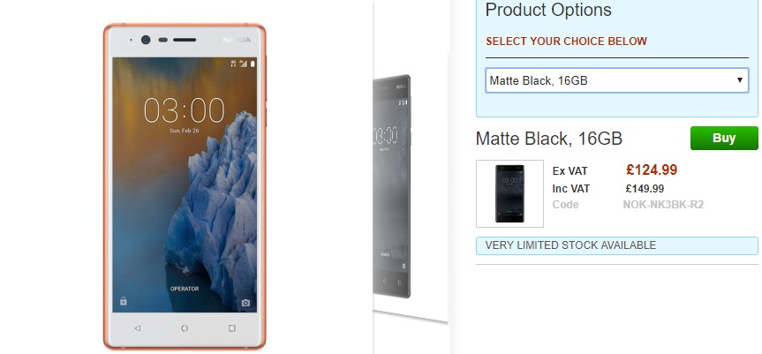Screen dimensions: 762x354
Task: Click the green Buy button
Action: [x=724, y=138]
